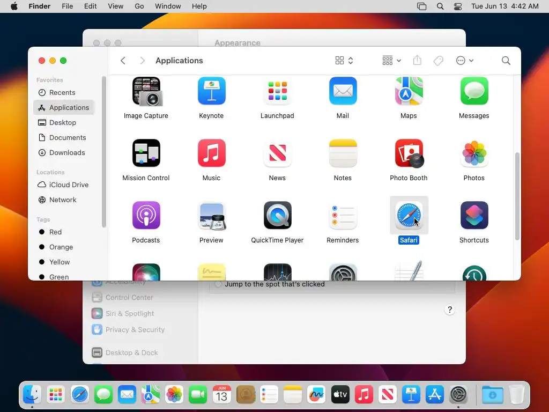
Task: Select the Podcasts app icon
Action: (146, 215)
